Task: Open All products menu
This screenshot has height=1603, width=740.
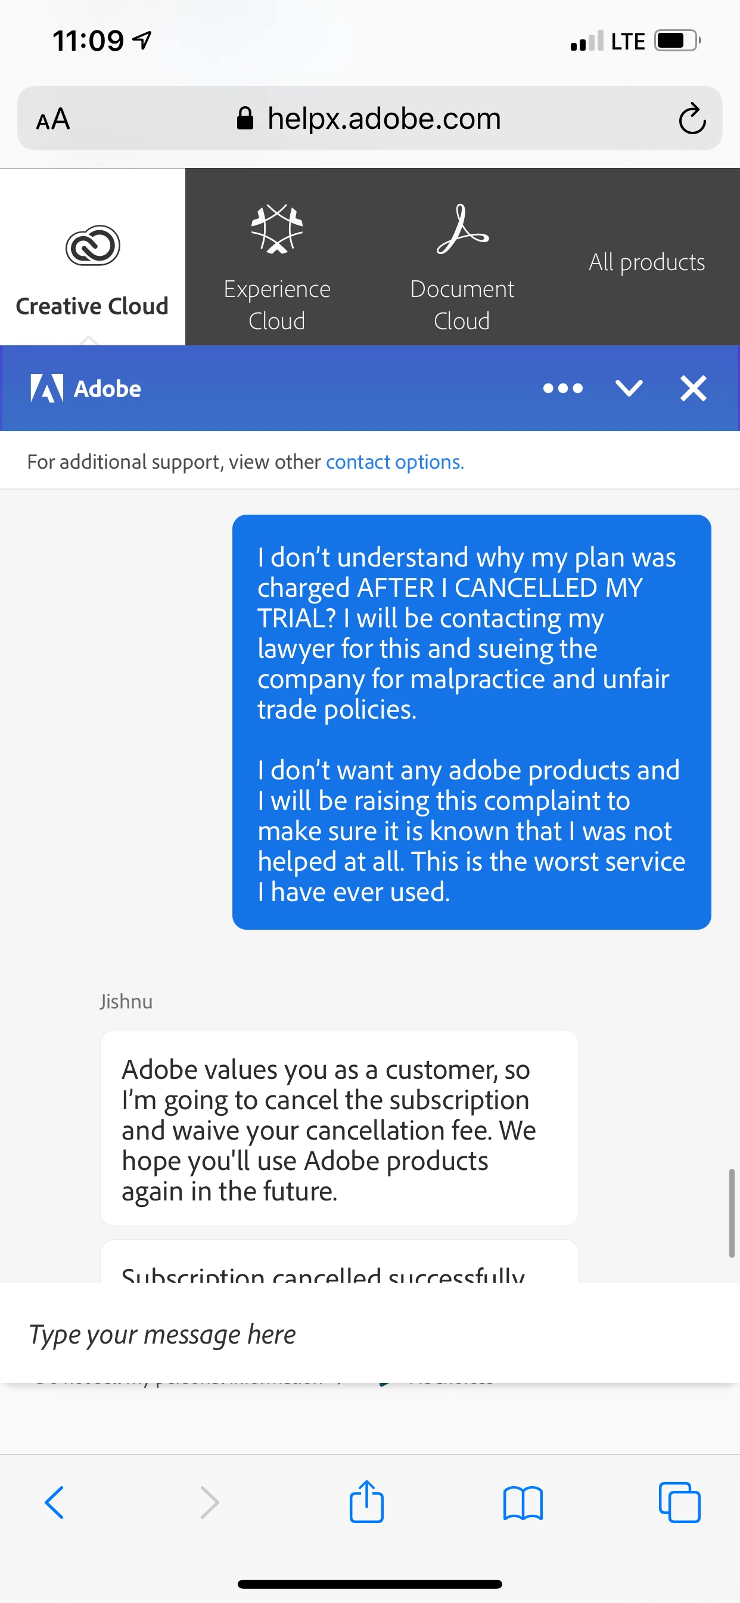Action: [646, 261]
